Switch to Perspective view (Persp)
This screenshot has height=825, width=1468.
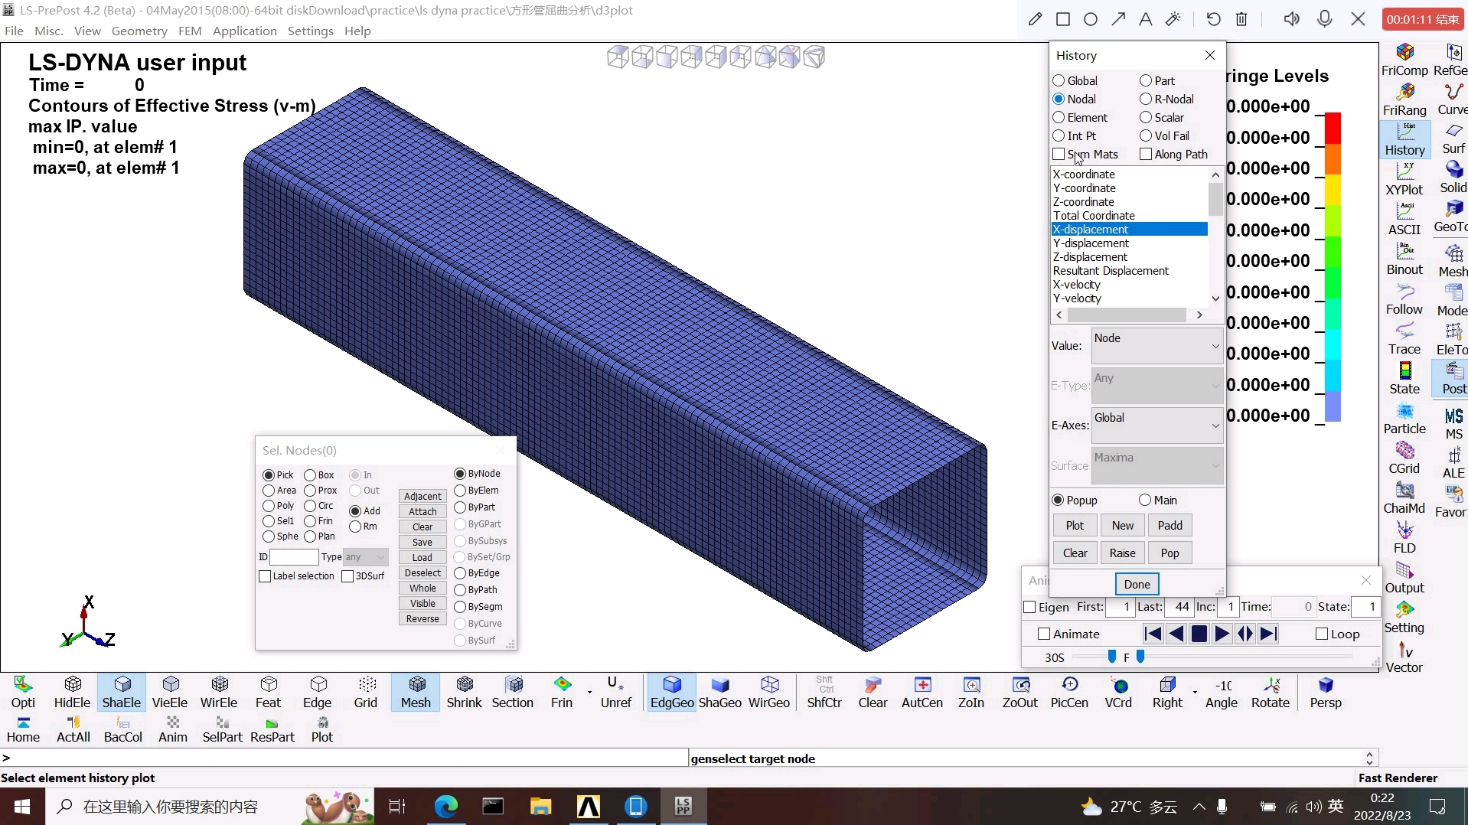coord(1325,691)
